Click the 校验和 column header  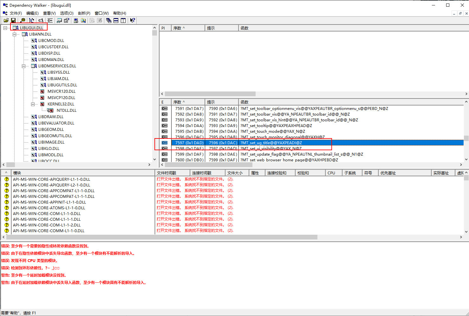[x=310, y=173]
